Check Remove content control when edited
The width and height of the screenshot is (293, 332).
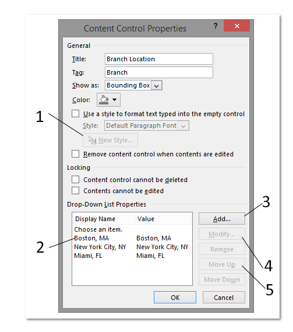pyautogui.click(x=76, y=154)
